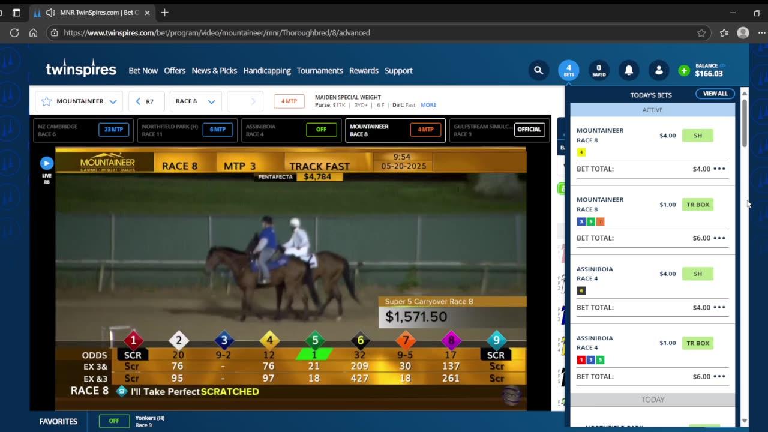Go to browser home page
Screen dimensions: 768x432
34,33
